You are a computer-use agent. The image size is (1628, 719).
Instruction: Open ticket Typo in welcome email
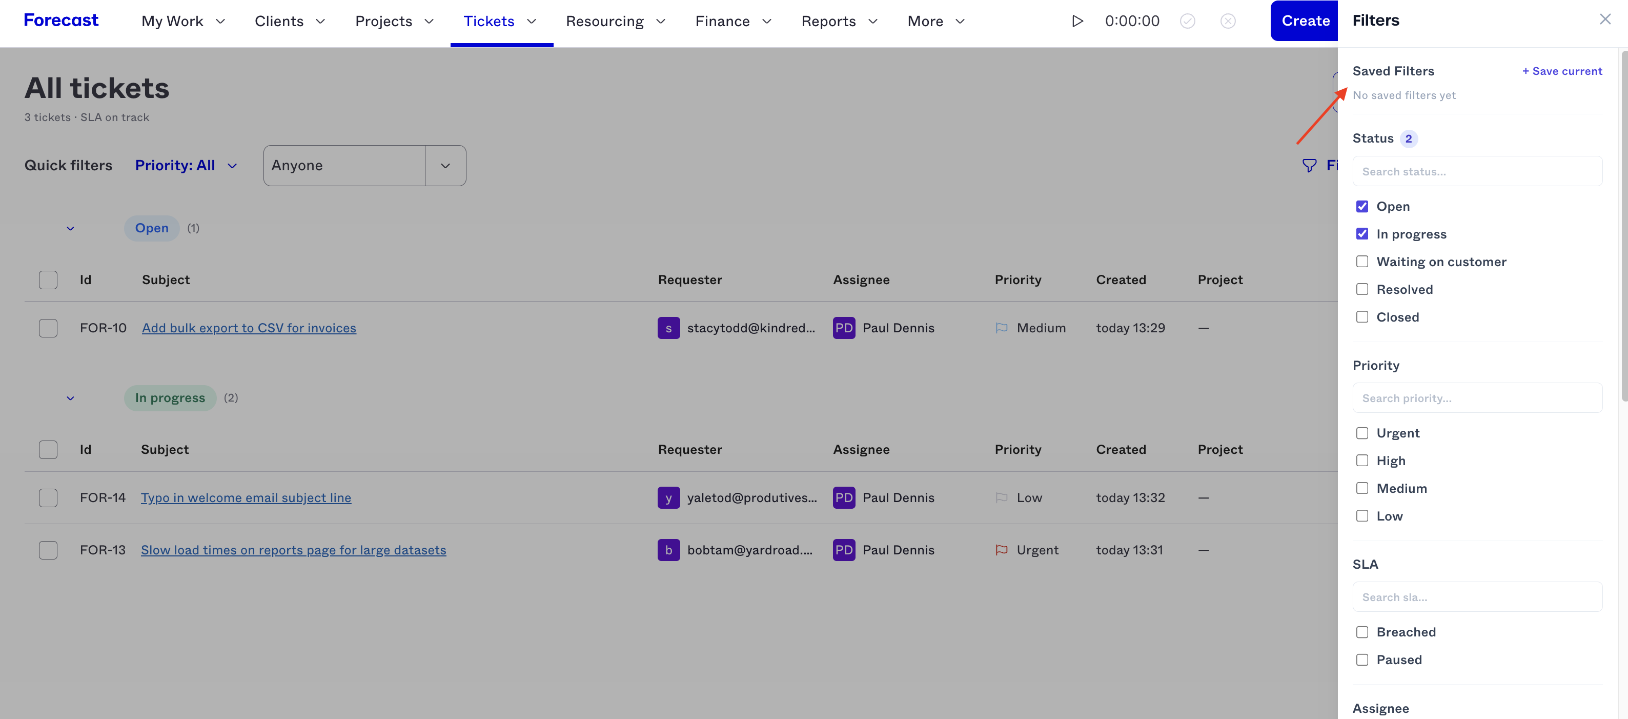coord(246,497)
